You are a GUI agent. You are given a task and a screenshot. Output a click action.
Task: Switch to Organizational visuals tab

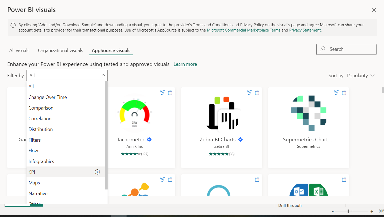point(60,50)
